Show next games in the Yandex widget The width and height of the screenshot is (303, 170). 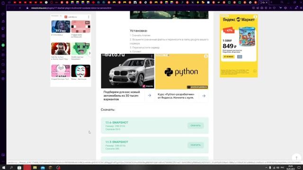pos(89,53)
